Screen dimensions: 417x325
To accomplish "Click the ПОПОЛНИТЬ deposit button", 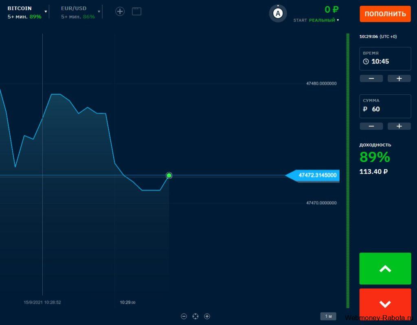I will click(x=385, y=14).
